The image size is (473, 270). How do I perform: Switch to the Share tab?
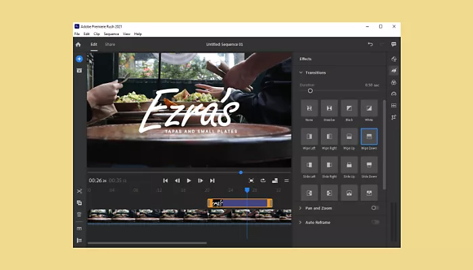109,45
